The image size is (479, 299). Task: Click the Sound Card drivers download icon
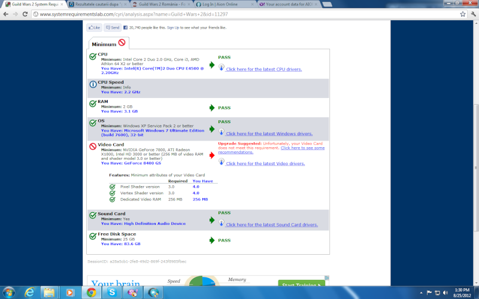click(222, 222)
